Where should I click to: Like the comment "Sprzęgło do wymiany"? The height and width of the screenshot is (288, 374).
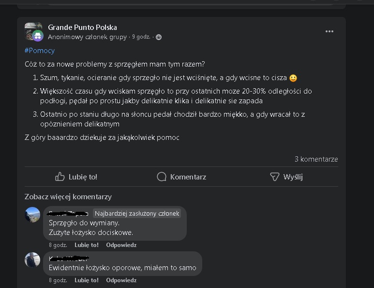click(x=87, y=245)
